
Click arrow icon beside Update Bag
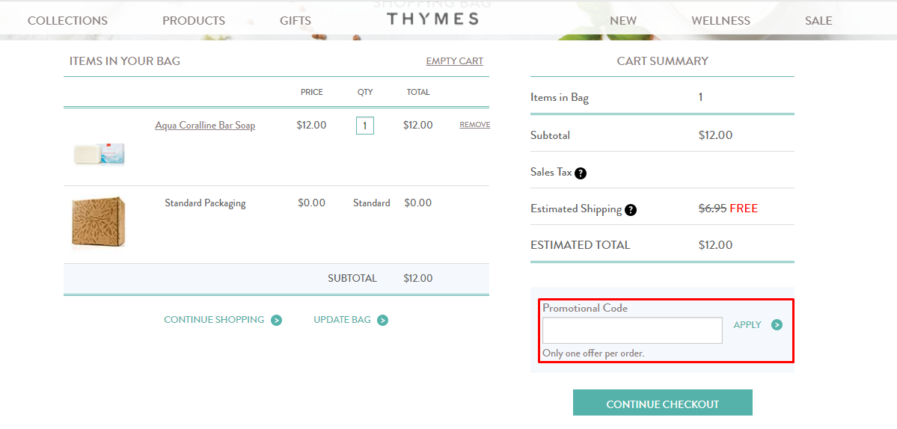tap(383, 320)
